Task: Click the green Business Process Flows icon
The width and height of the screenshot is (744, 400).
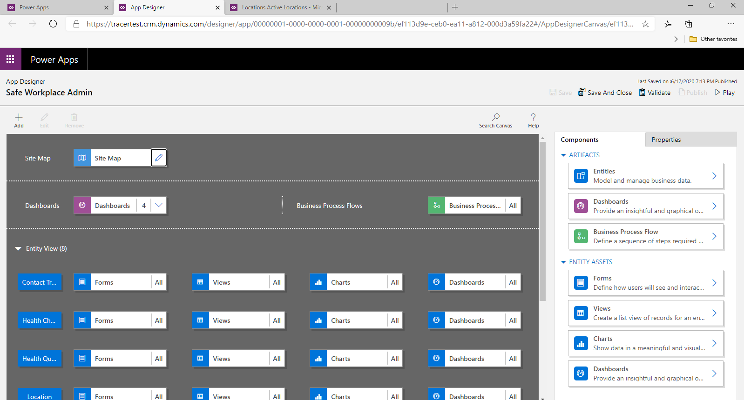Action: 437,205
